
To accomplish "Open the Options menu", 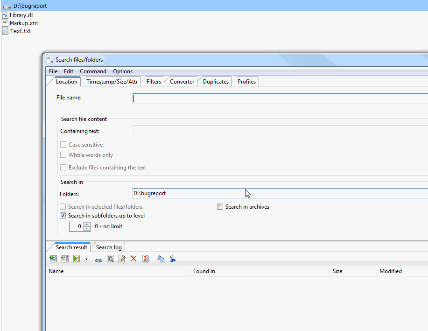I will [x=123, y=71].
